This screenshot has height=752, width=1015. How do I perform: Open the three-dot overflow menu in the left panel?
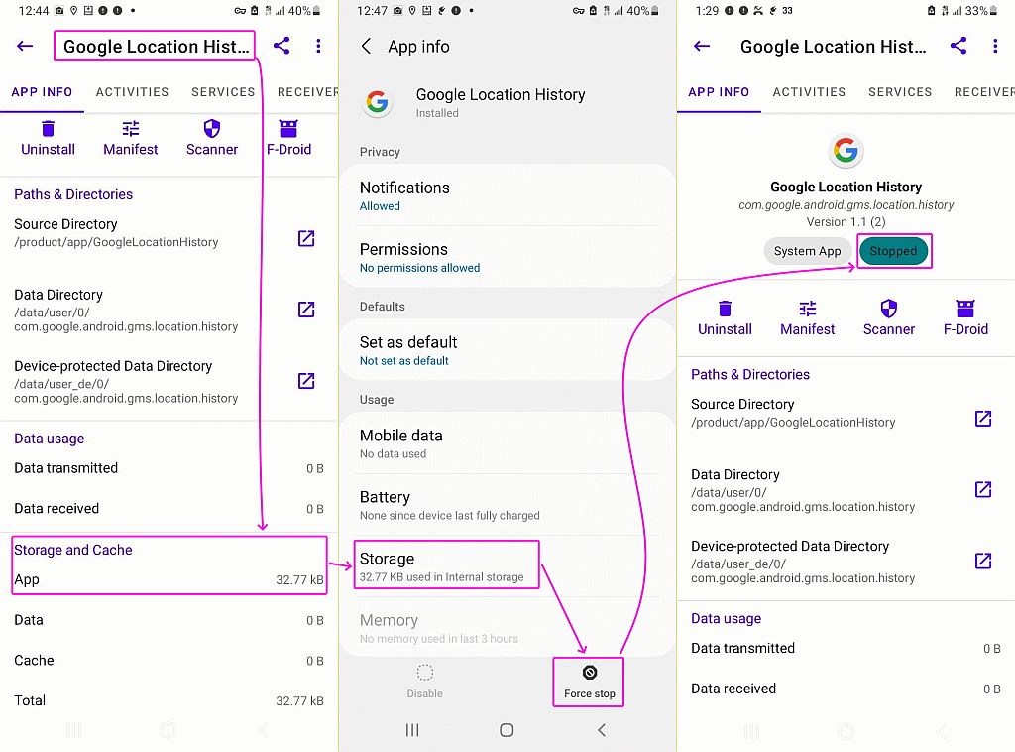[x=318, y=46]
